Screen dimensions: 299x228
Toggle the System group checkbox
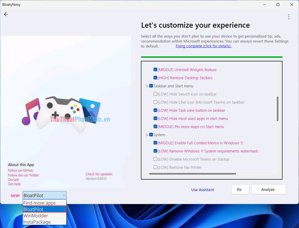coord(151,134)
